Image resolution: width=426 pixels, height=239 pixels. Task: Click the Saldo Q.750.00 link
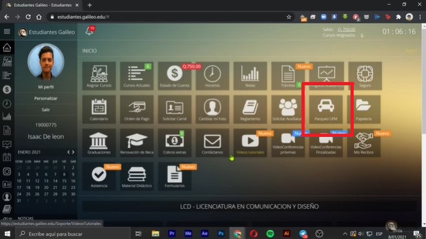(347, 29)
